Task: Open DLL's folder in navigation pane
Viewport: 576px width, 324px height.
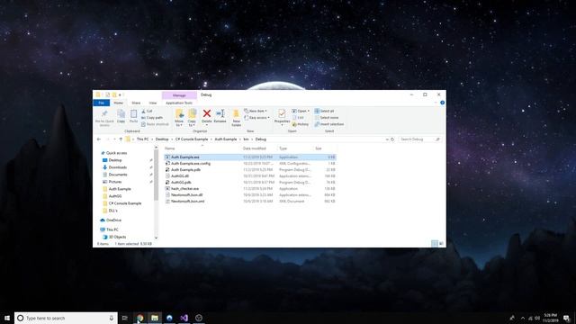Action: 112,211
